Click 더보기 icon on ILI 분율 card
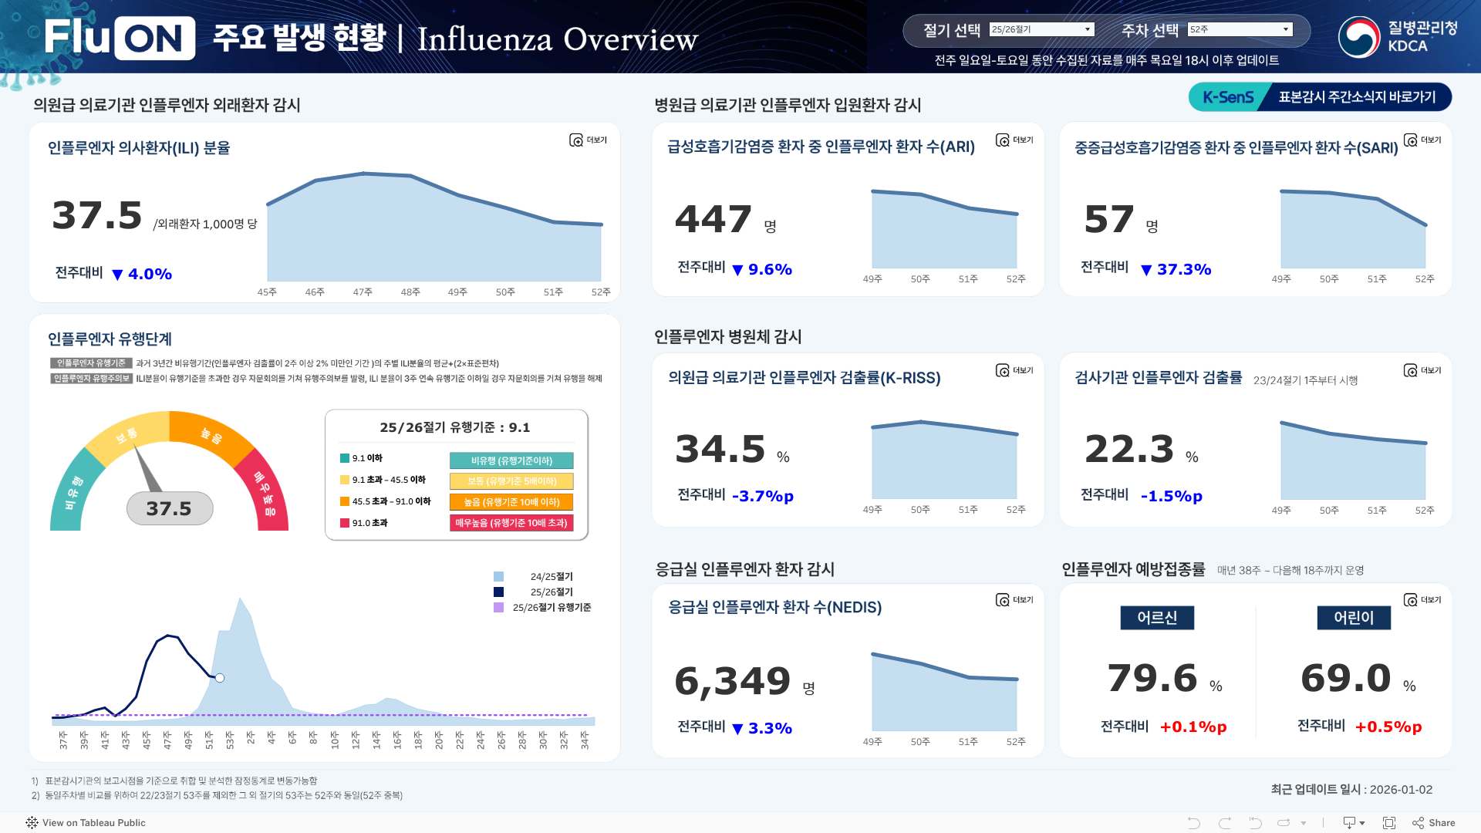This screenshot has height=833, width=1481. [576, 140]
